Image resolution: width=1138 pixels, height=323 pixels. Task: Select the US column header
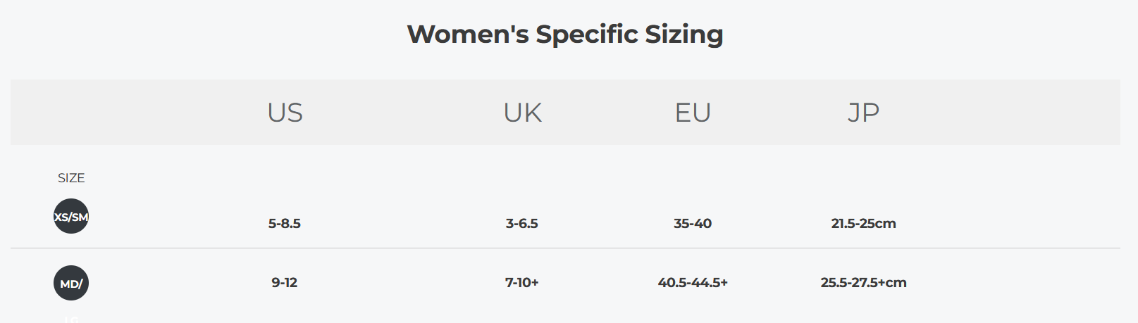(x=285, y=113)
